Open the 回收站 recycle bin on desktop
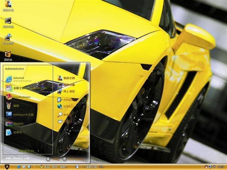Screen dimensions: 227x170 pos(8,56)
